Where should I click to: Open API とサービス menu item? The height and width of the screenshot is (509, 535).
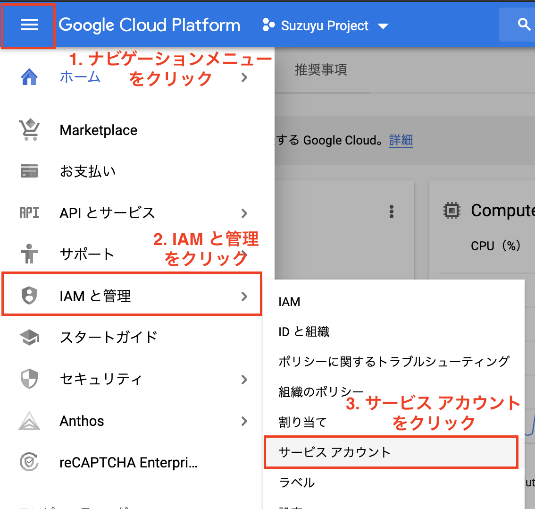[x=107, y=213]
